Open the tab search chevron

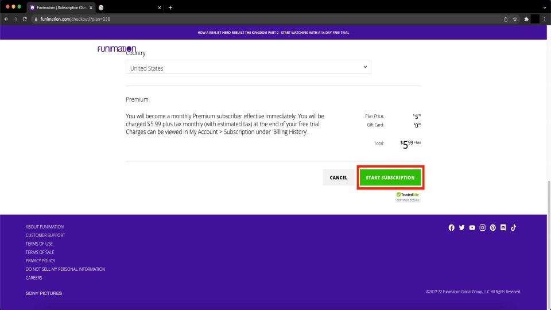click(x=545, y=7)
